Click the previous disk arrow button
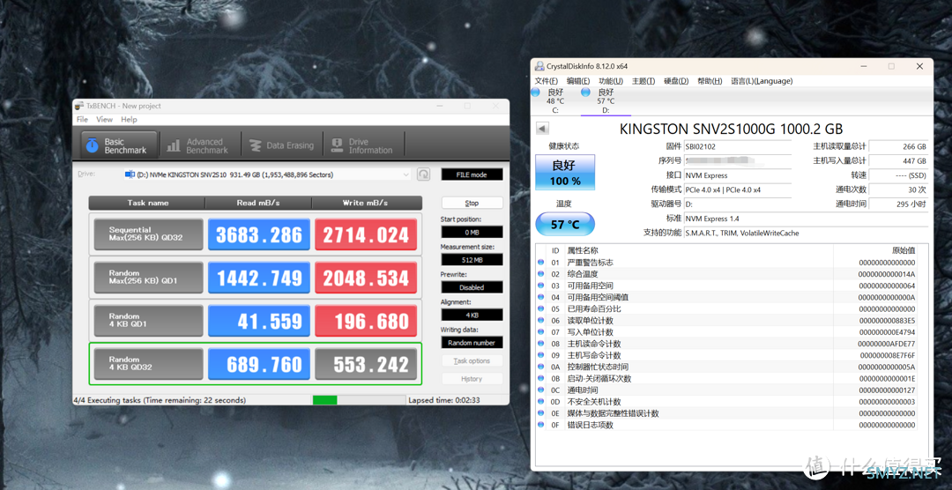The width and height of the screenshot is (952, 490). (543, 129)
